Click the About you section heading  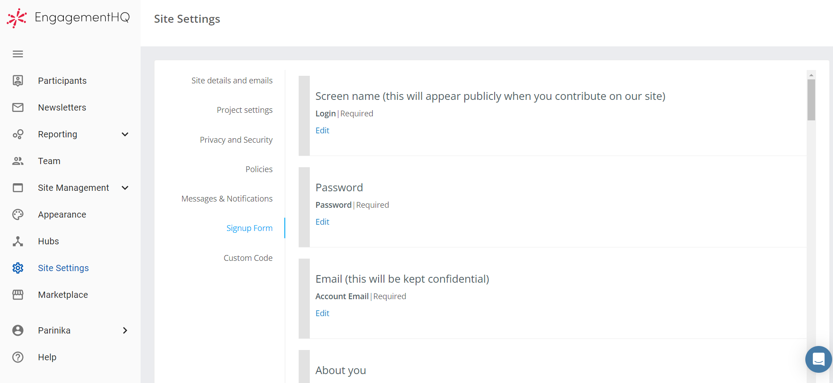click(x=341, y=371)
